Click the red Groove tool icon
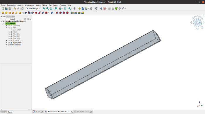 [x=33, y=13]
